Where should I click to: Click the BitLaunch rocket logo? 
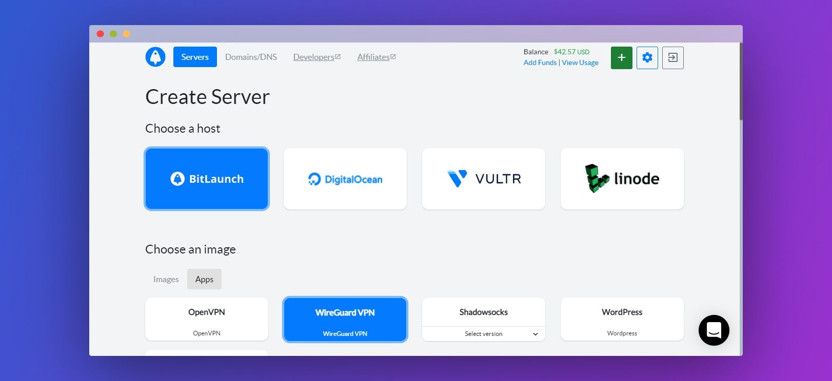tap(155, 57)
